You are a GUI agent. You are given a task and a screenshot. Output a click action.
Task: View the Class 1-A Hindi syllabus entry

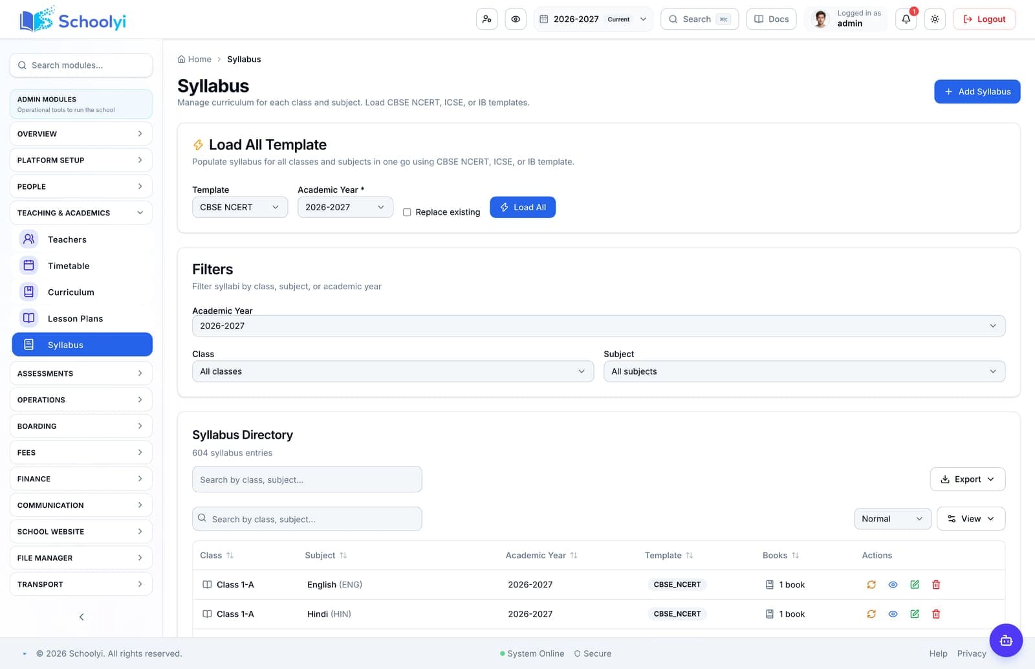(x=893, y=614)
